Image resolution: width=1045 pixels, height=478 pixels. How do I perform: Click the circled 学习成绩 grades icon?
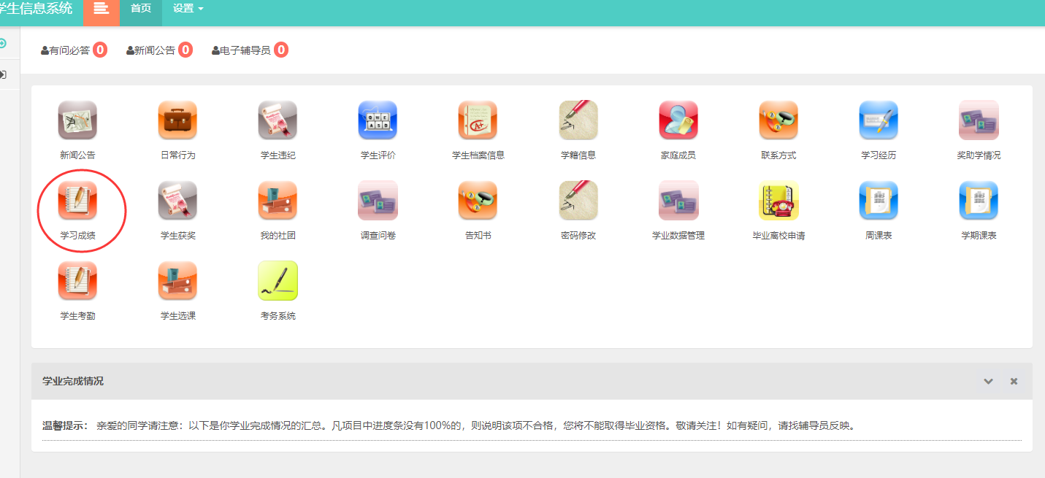(x=77, y=201)
